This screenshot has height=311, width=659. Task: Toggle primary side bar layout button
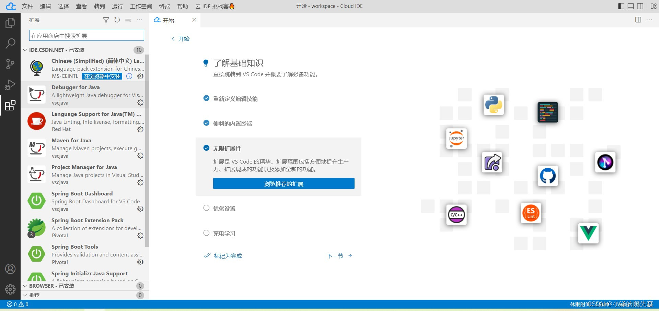[621, 6]
